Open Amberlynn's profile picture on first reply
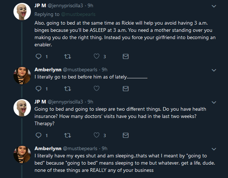Screen dimensions: 228x178 click(x=22, y=76)
